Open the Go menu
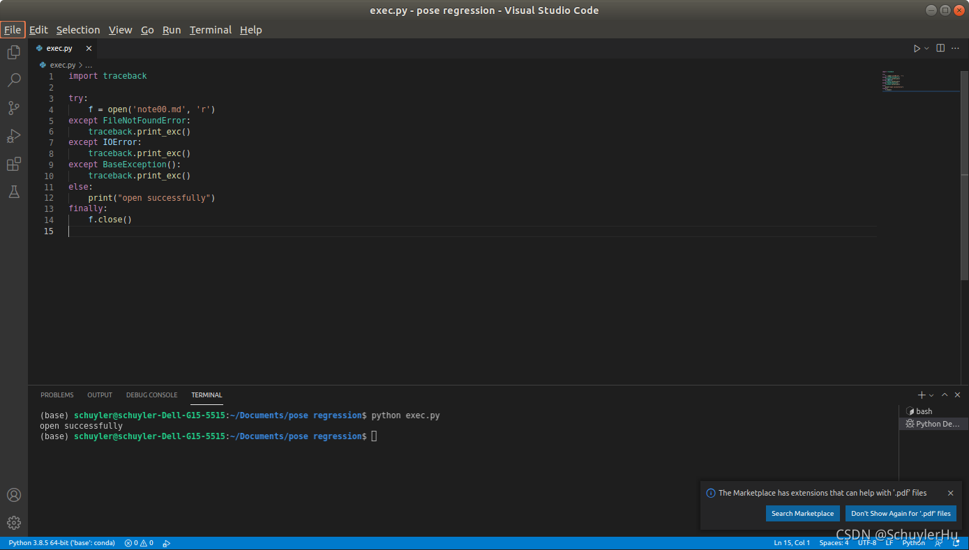 coord(147,30)
